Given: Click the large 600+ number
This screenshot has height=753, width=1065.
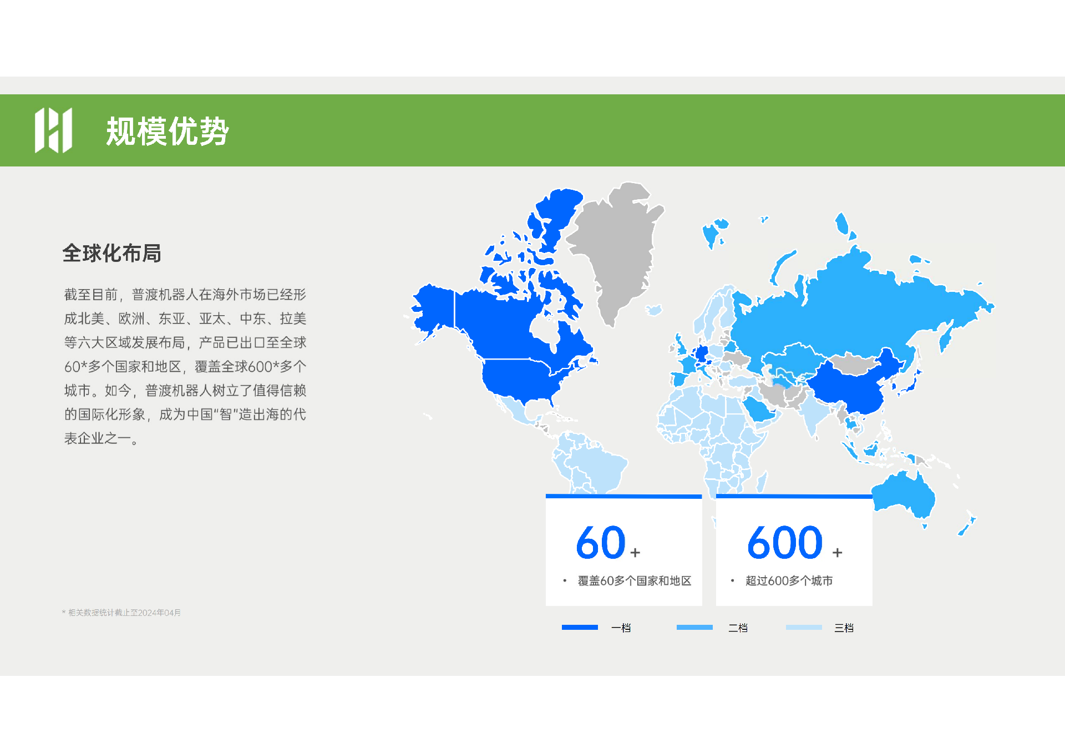Looking at the screenshot, I should 794,542.
